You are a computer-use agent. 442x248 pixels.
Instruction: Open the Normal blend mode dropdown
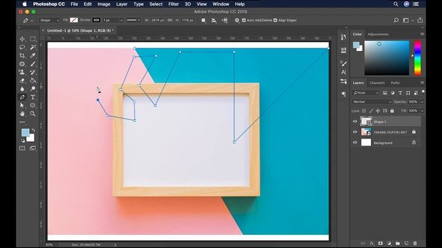pyautogui.click(x=372, y=102)
